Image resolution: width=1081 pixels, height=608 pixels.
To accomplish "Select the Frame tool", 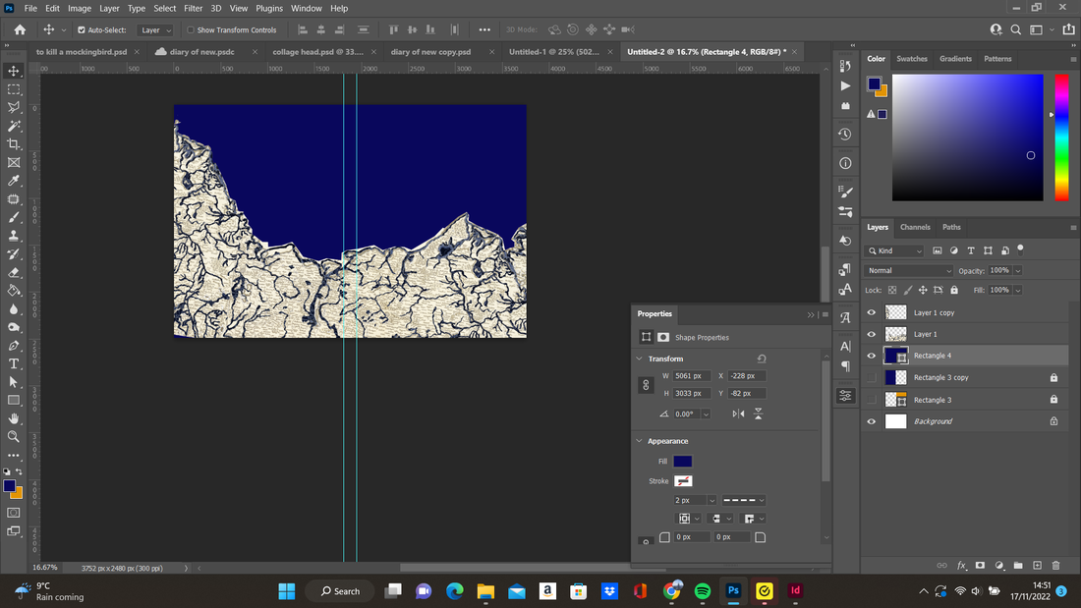I will coord(13,163).
